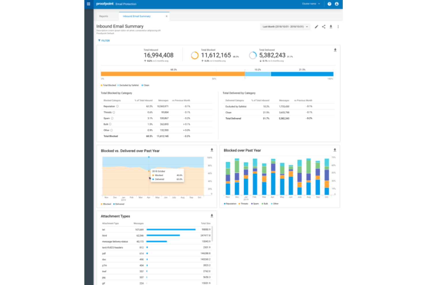Open the Cluster name dropdown
Viewport: 427px width, 285px height.
coord(311,4)
